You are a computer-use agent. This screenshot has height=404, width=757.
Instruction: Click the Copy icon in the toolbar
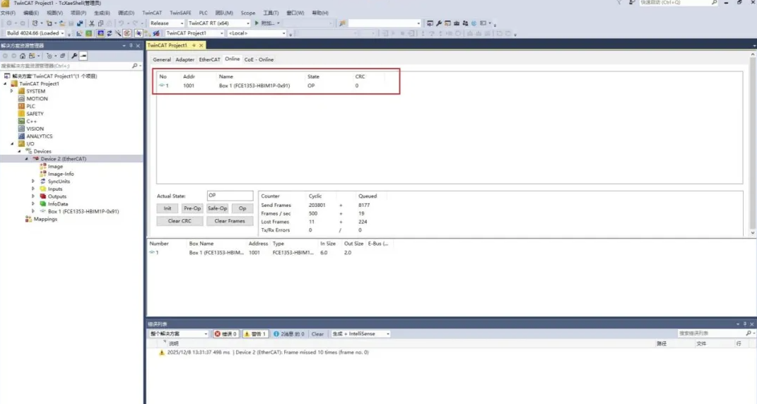coord(100,23)
